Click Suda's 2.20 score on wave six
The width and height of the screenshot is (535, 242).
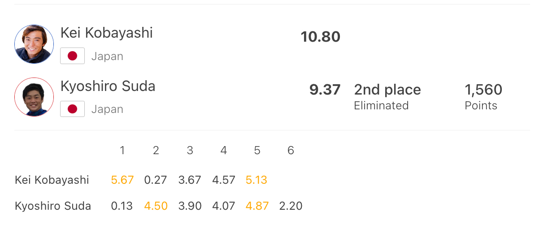291,206
